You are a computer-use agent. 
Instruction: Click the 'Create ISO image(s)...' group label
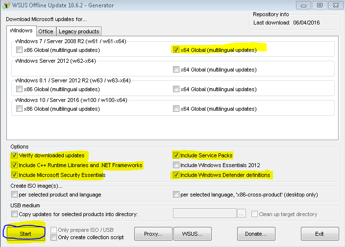pyautogui.click(x=37, y=186)
